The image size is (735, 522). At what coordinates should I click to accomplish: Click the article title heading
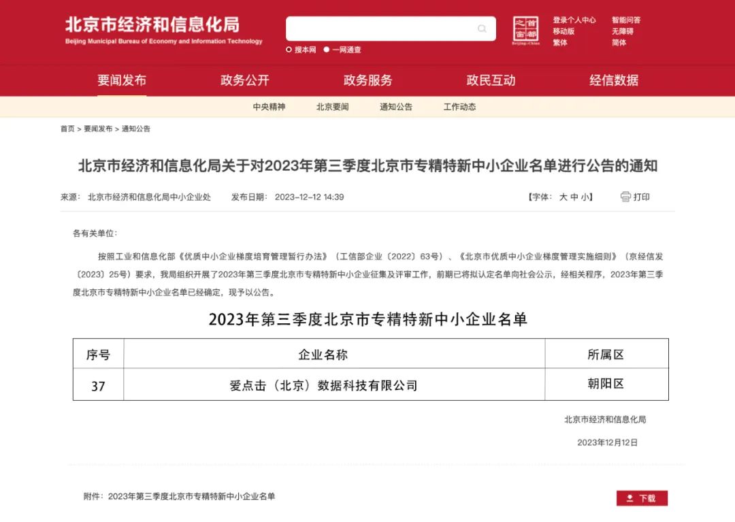coord(367,165)
